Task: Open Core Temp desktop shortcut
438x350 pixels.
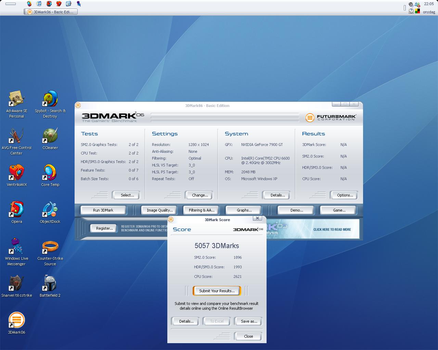Action: pos(50,176)
